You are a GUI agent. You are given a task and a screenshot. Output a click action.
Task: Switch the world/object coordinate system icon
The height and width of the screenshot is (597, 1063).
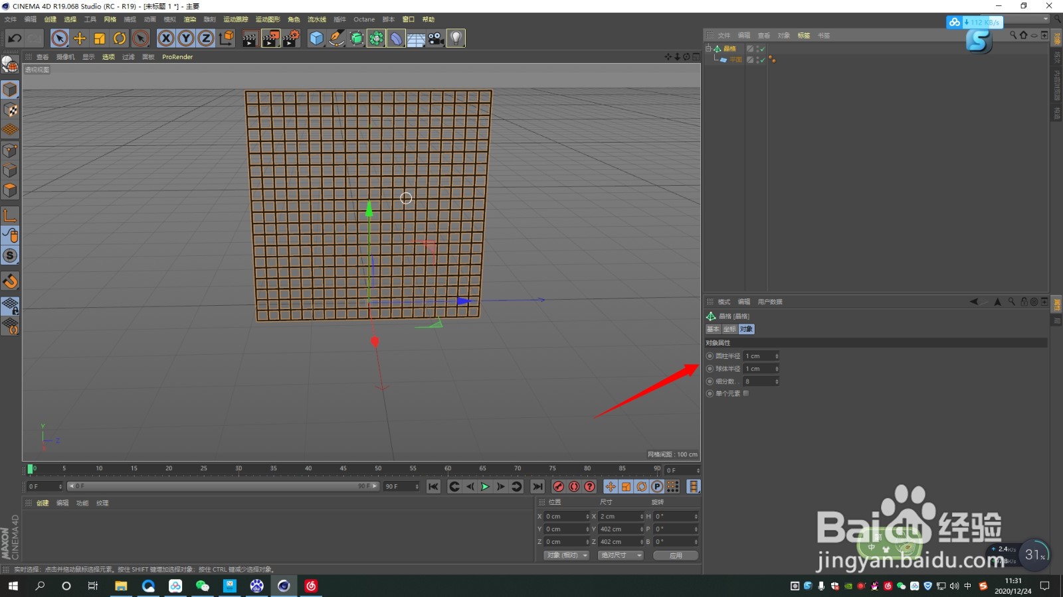point(227,38)
